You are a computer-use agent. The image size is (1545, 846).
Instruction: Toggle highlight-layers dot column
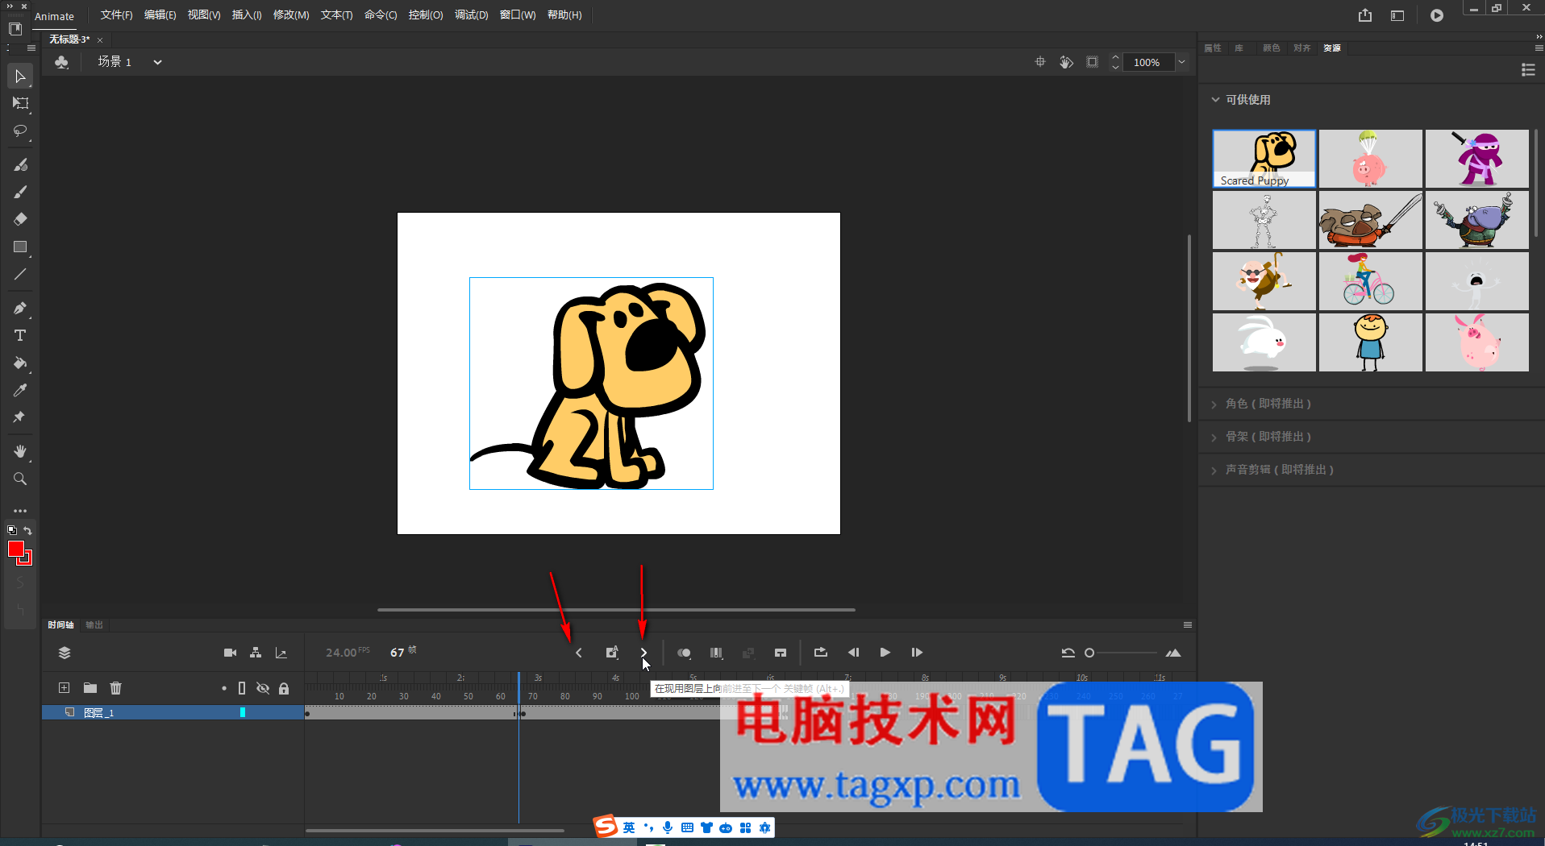tap(223, 688)
